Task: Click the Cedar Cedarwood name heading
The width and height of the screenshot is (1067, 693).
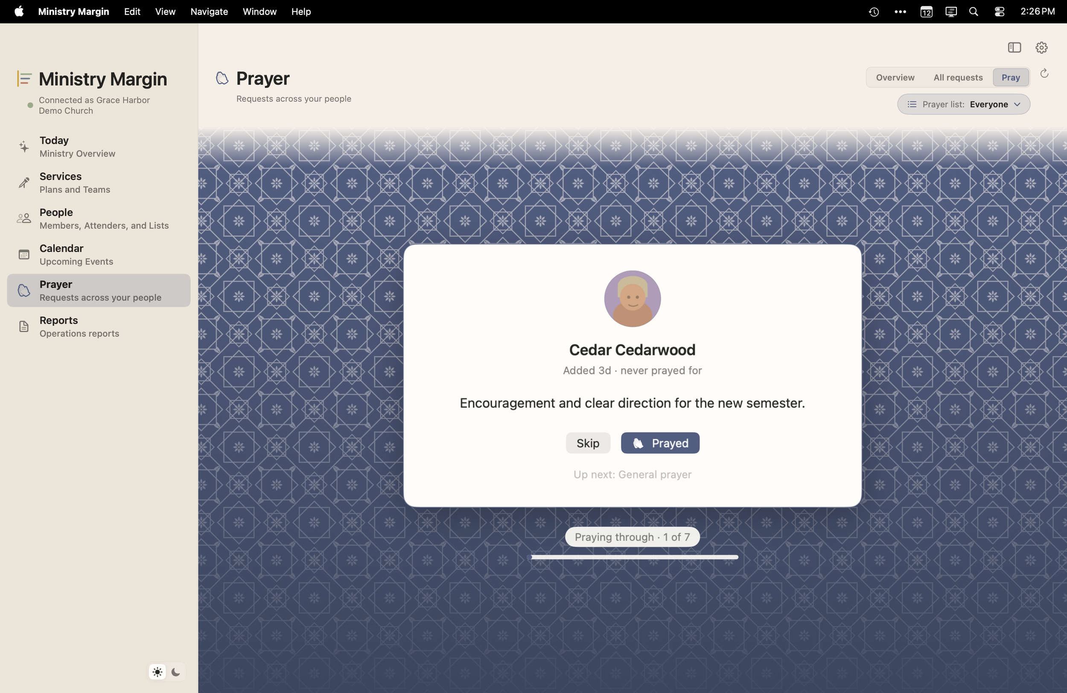Action: tap(632, 349)
